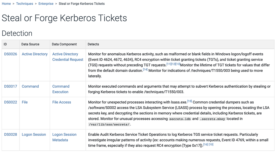Follow citation reference [14]
Screen dimensions: 277x153
pos(145,69)
